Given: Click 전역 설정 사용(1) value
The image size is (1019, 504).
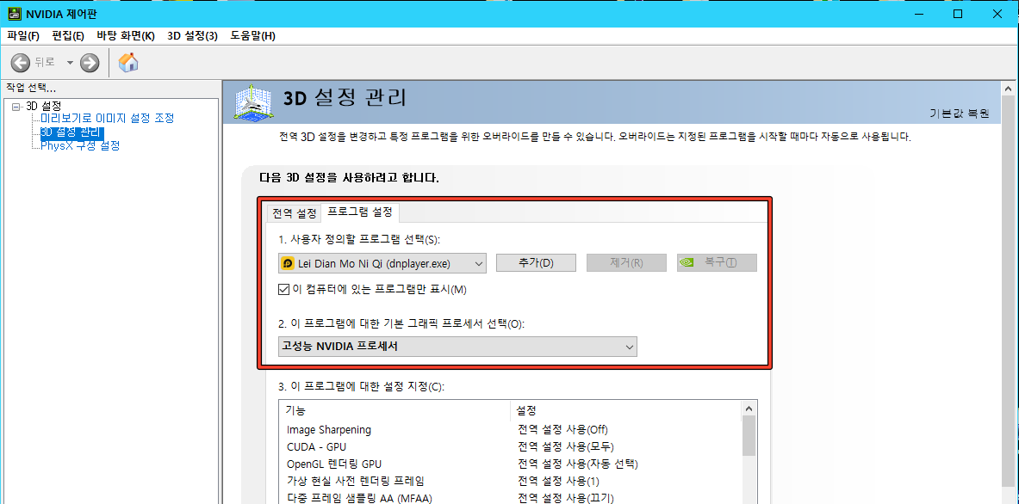Looking at the screenshot, I should pyautogui.click(x=559, y=482).
